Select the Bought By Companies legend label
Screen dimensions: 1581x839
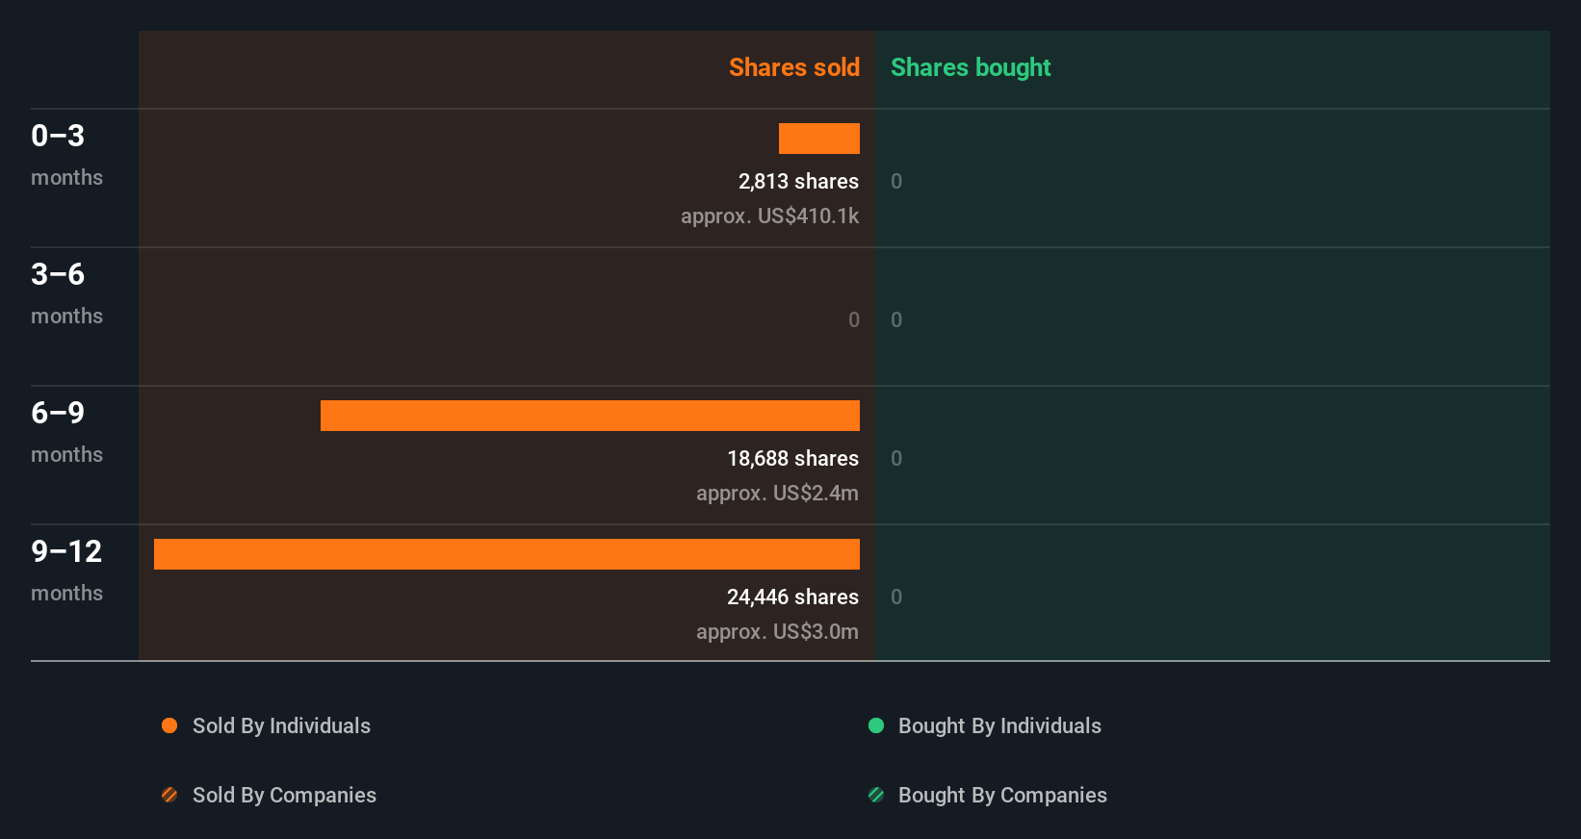(x=1002, y=795)
